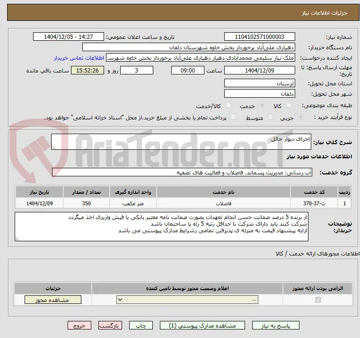Select the جزیی purchase type radio
Screen dimensions: 360x338
pos(300,117)
